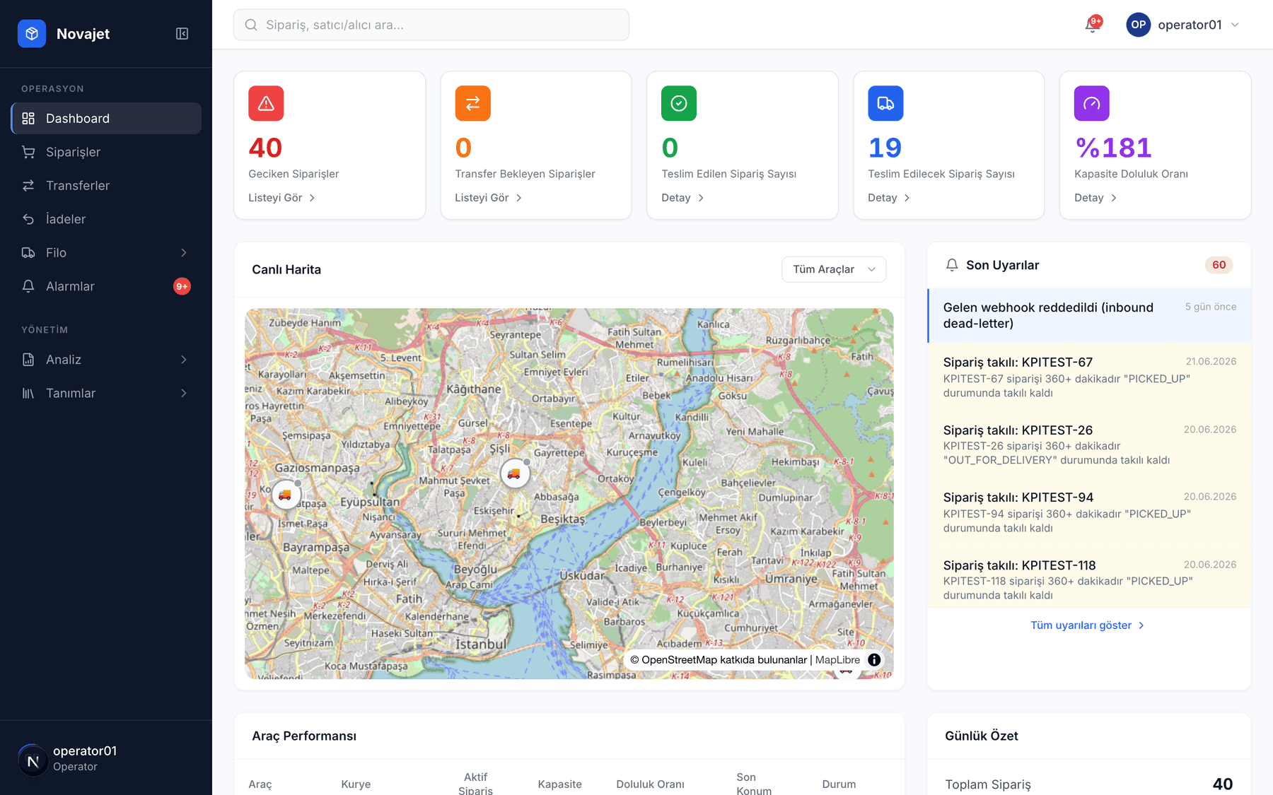
Task: Click the orange transfer arrows card icon
Action: point(472,103)
